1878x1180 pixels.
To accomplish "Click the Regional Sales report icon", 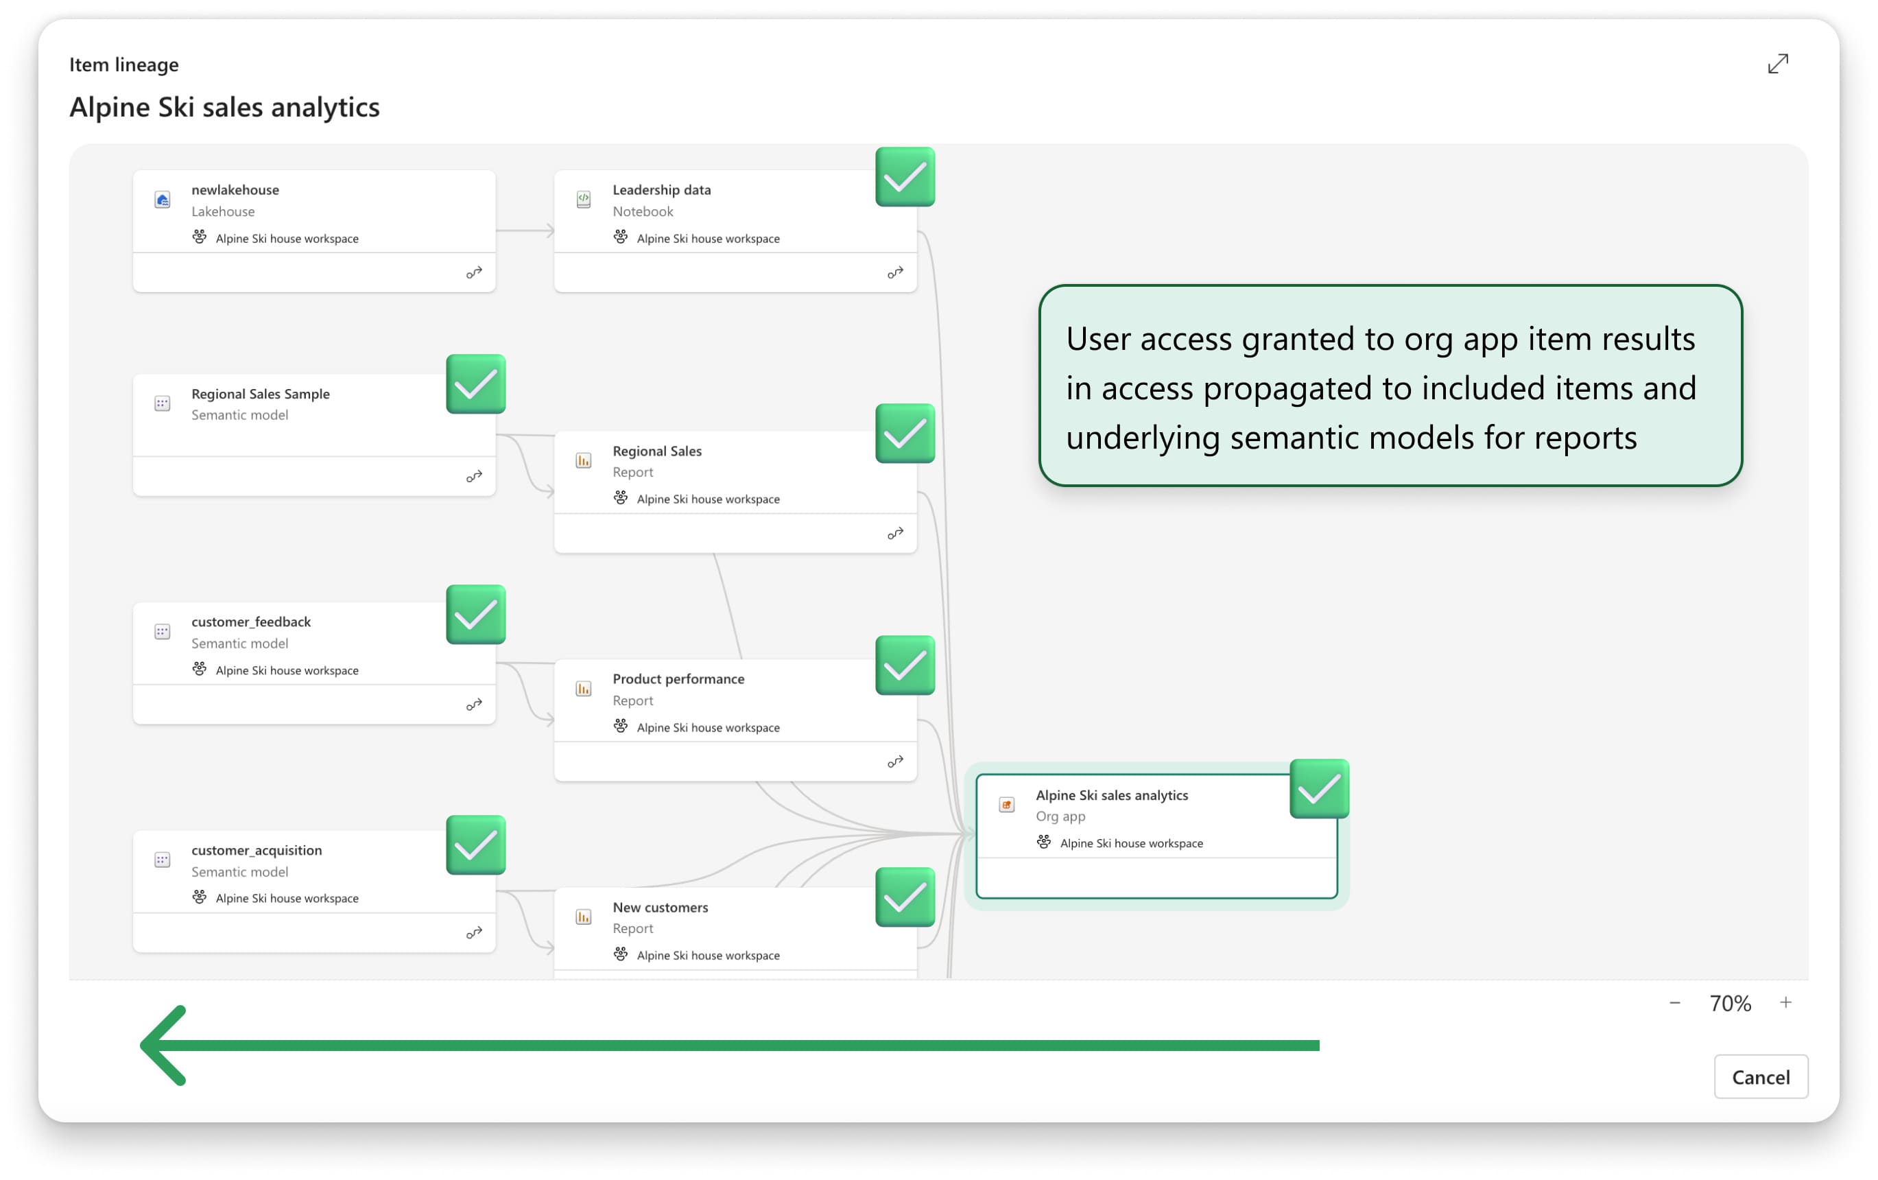I will (x=584, y=461).
